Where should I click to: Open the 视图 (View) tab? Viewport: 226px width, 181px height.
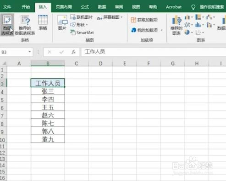click(x=136, y=7)
